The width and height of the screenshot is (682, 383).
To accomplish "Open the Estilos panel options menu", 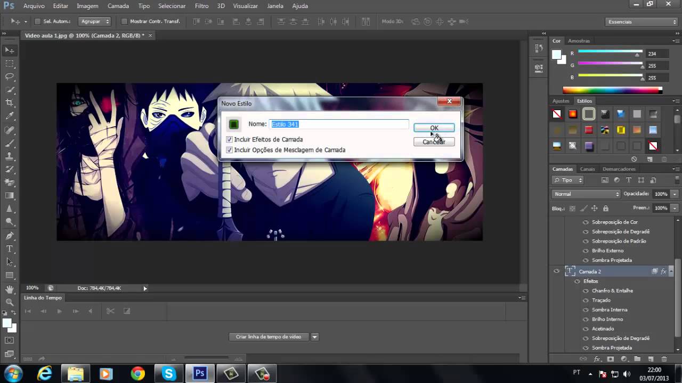I will pos(676,101).
